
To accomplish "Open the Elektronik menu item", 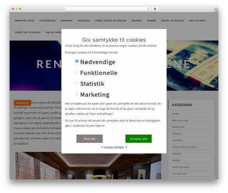I will 47,21.
